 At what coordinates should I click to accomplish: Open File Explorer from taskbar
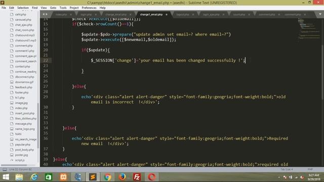[19, 177]
